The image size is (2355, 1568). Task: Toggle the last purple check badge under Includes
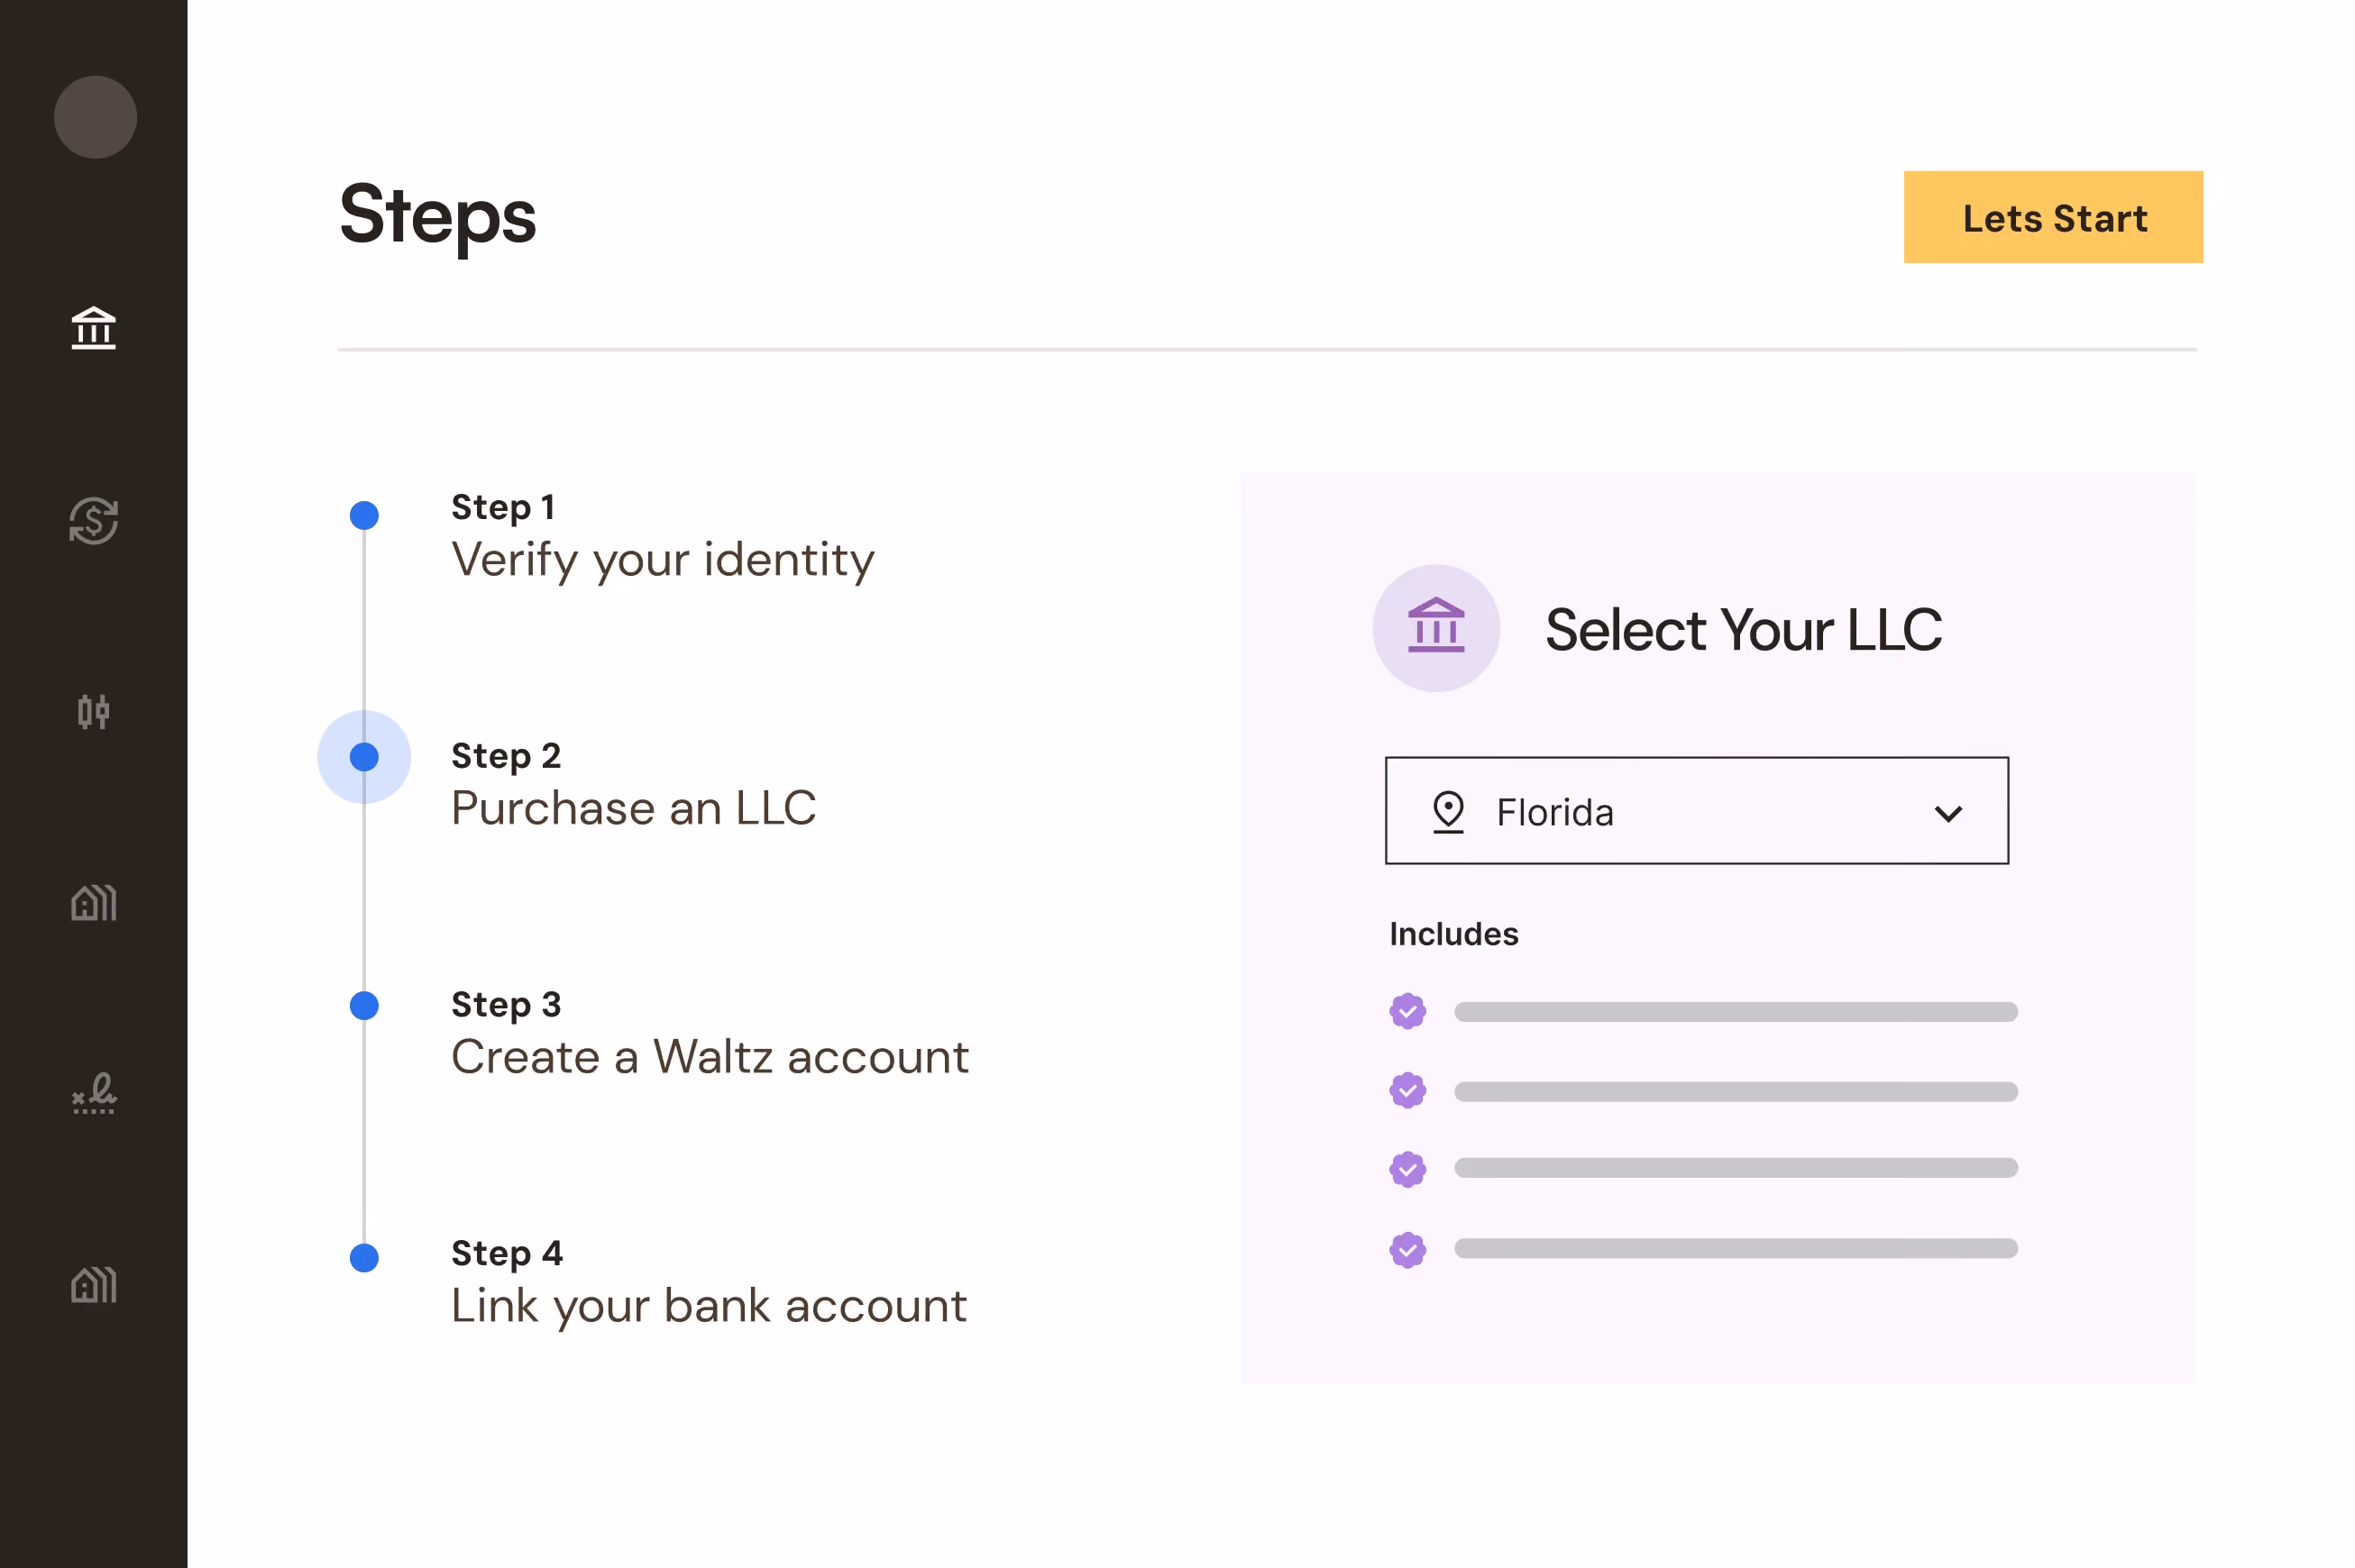1407,1249
